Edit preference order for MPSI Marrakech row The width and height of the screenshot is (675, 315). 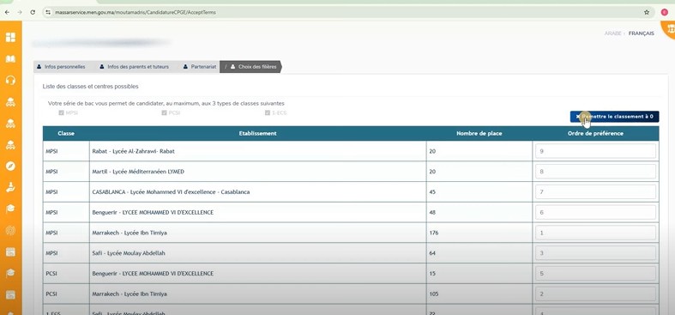tap(595, 233)
